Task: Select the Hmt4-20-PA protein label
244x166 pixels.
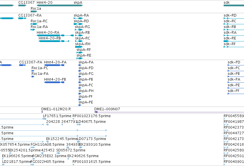Action: (55, 62)
